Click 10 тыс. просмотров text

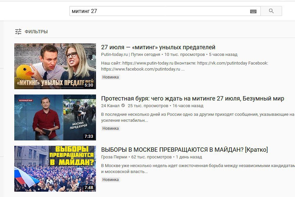185,55
